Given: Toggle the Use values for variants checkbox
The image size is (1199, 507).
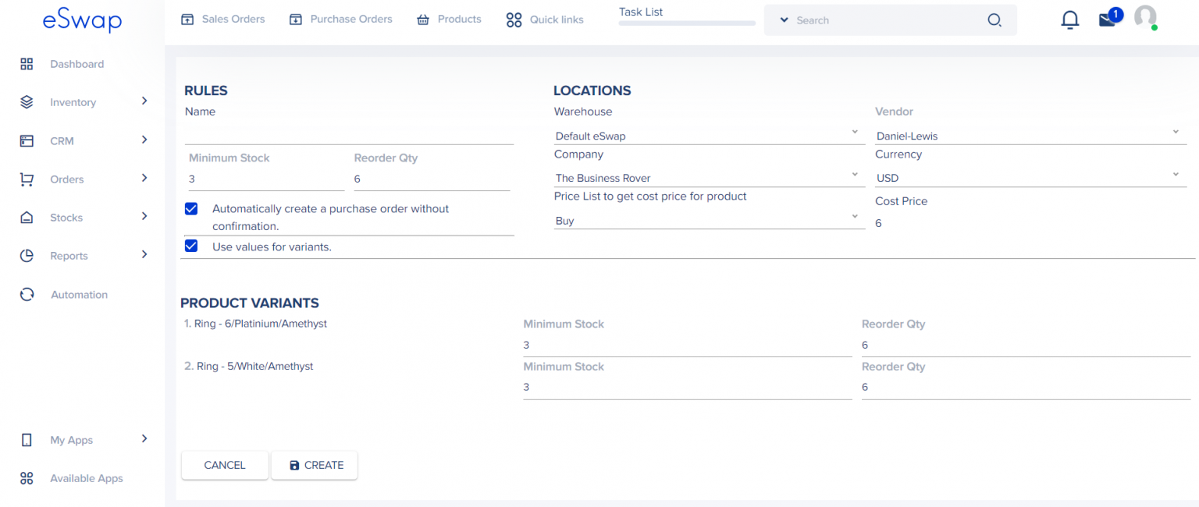Looking at the screenshot, I should (190, 246).
